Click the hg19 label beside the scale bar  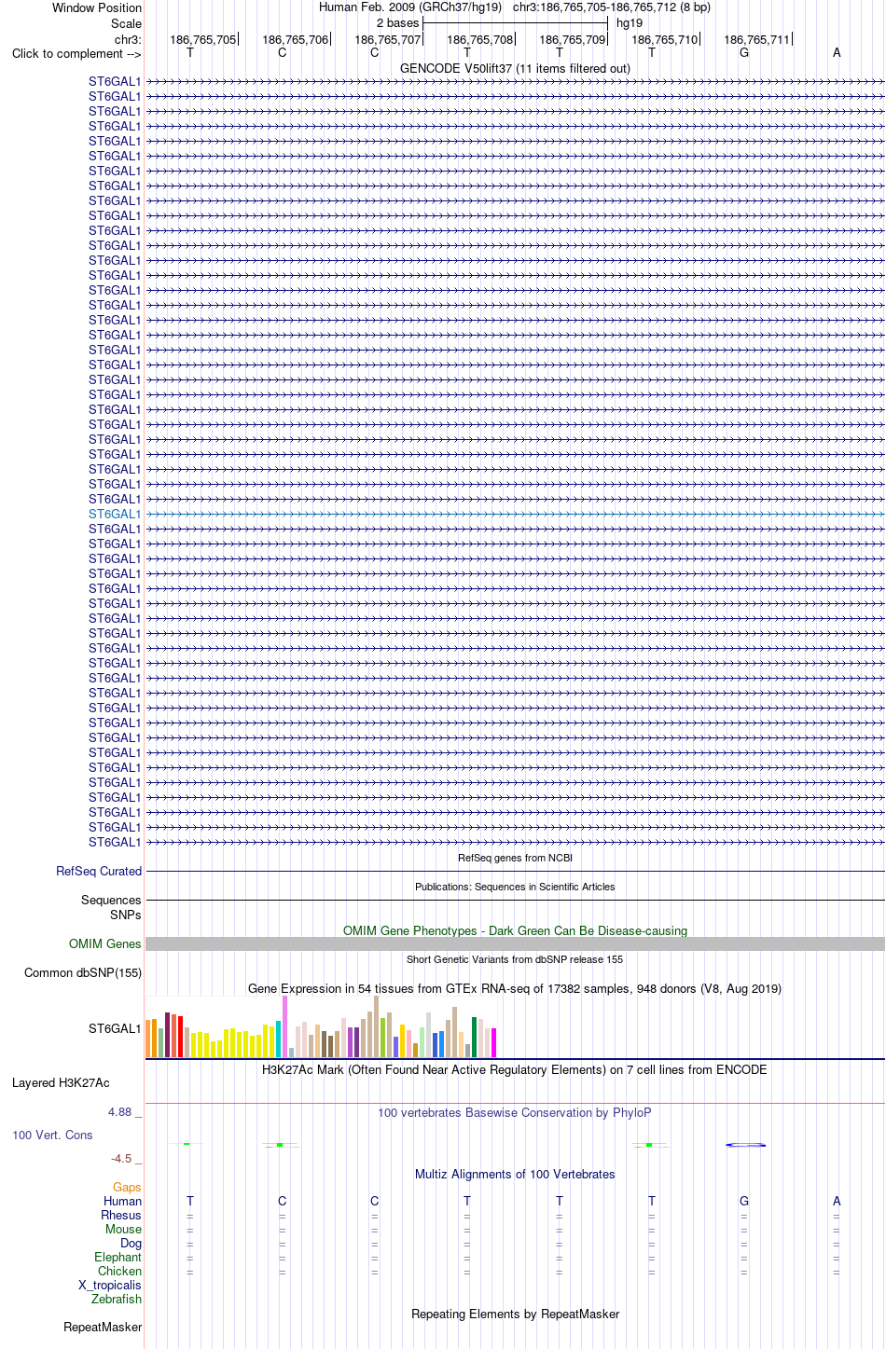(630, 23)
